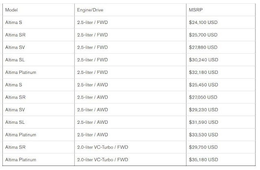Click the MSRP column header

point(196,10)
